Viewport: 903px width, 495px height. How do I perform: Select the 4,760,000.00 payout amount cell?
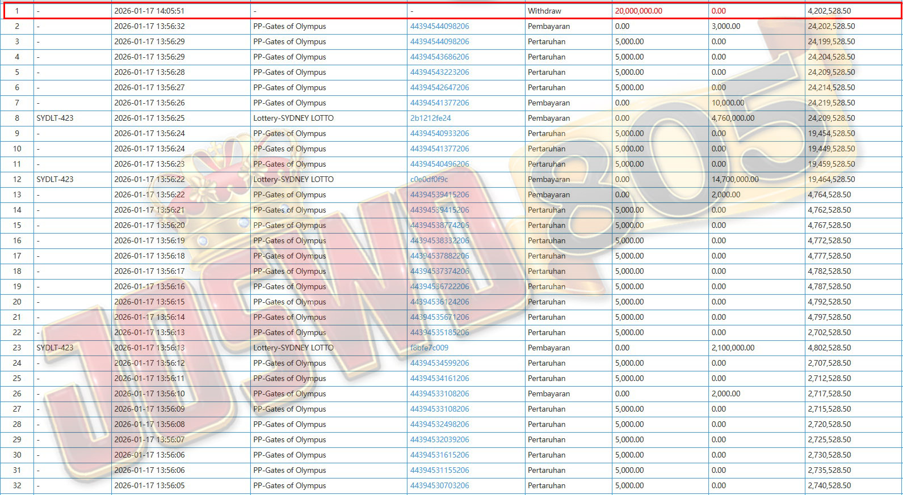pyautogui.click(x=733, y=118)
